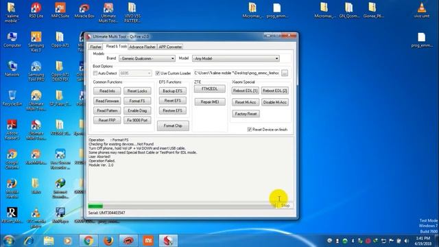
Task: Launch the Google Chrome desktop shortcut
Action: click(x=12, y=159)
